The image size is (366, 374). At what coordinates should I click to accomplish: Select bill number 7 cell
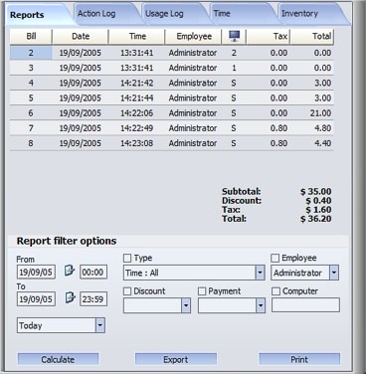pyautogui.click(x=31, y=128)
